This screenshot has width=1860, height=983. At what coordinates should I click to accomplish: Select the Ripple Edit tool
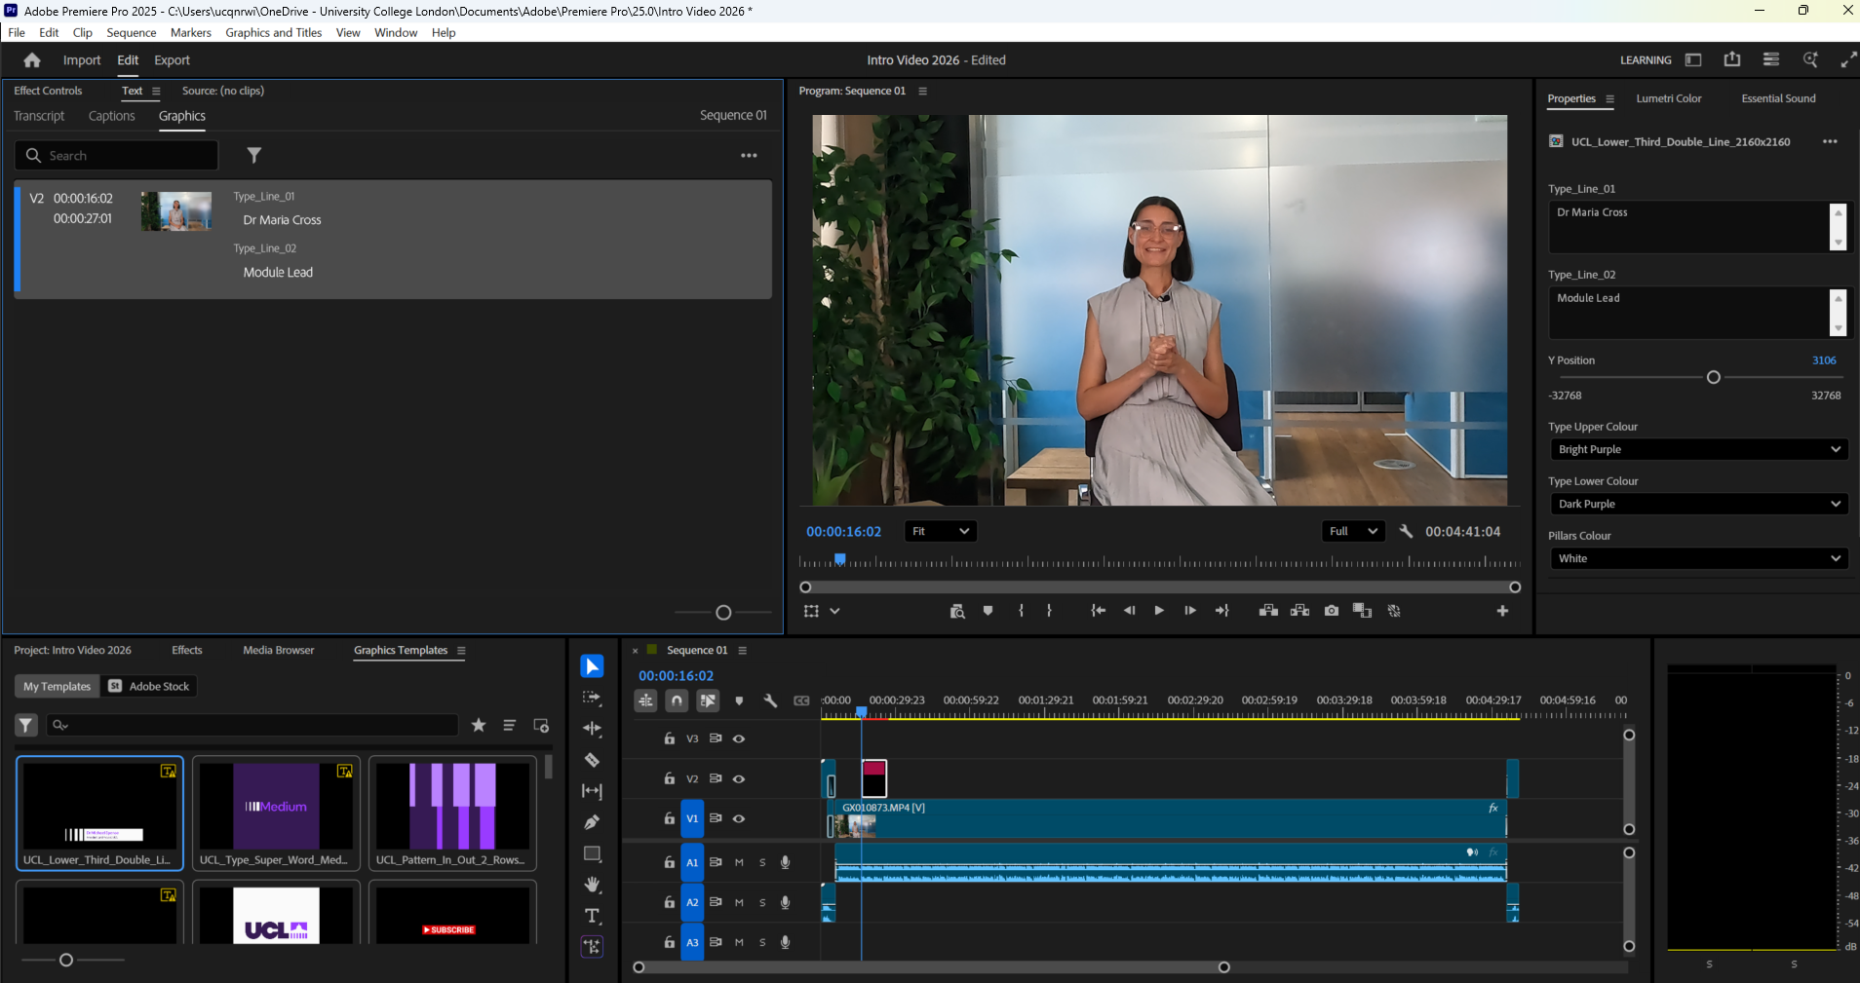pos(592,729)
